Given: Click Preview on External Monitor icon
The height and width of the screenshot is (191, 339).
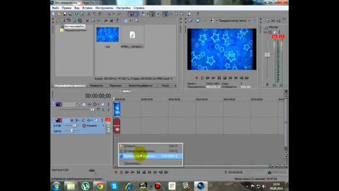Looking at the screenshot, I should pos(198,21).
